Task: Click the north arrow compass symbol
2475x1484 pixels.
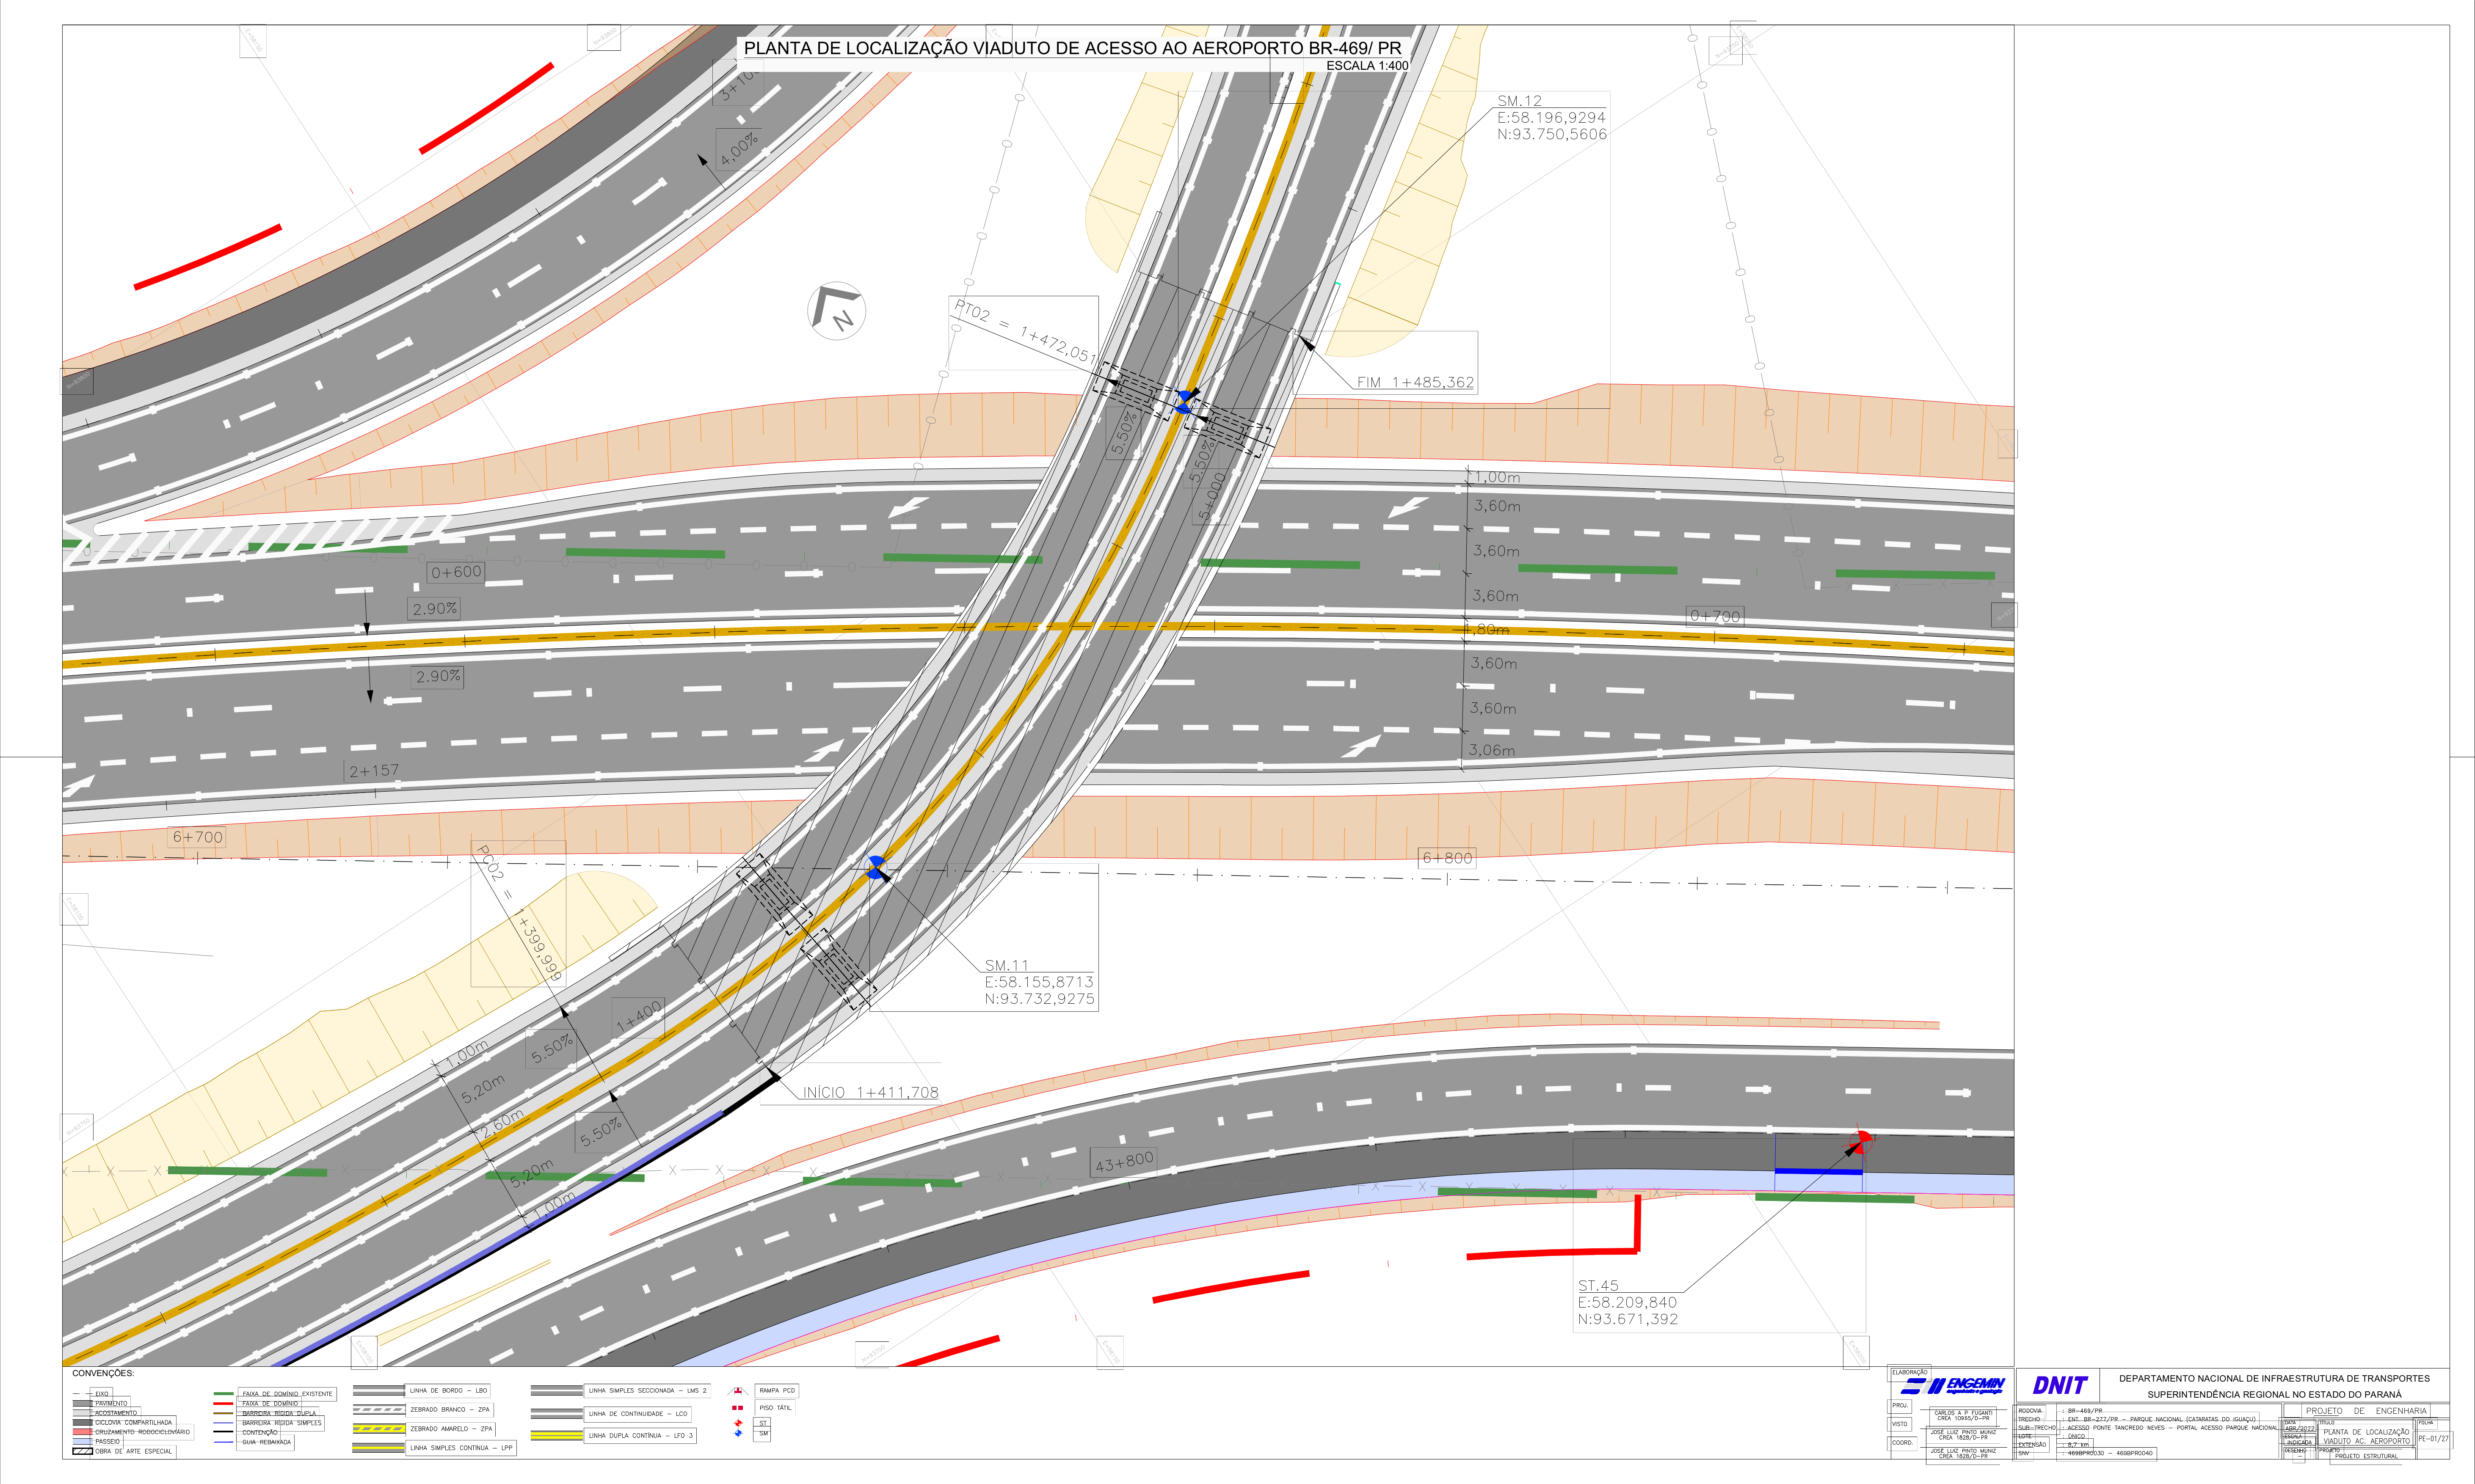Action: (836, 311)
